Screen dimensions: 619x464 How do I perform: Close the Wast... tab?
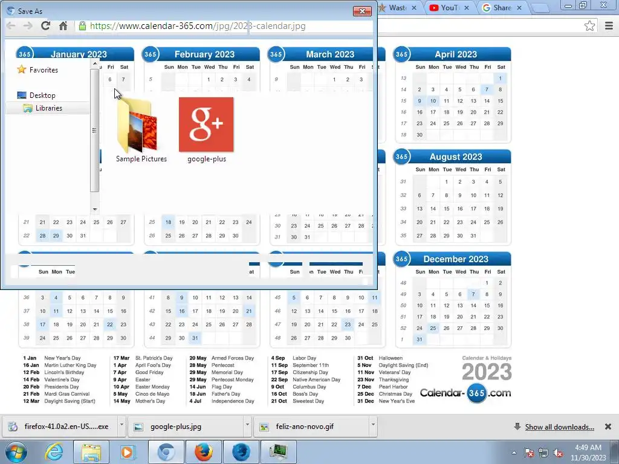[x=414, y=8]
